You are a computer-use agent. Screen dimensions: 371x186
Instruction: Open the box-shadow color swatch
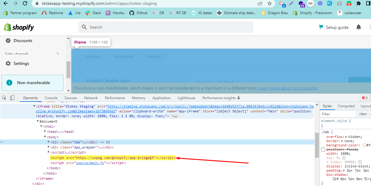366,179
